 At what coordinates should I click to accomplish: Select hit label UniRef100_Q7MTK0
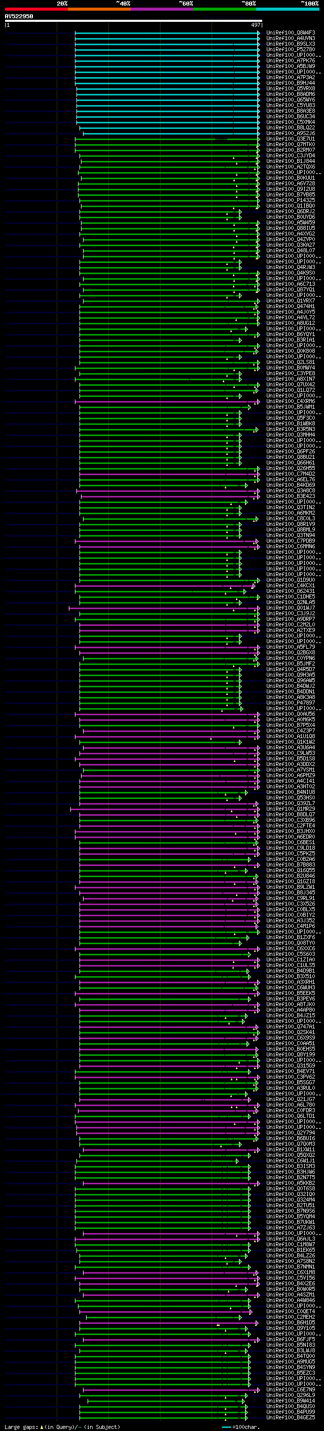pos(291,145)
